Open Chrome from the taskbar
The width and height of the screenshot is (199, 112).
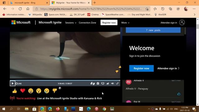104,109
